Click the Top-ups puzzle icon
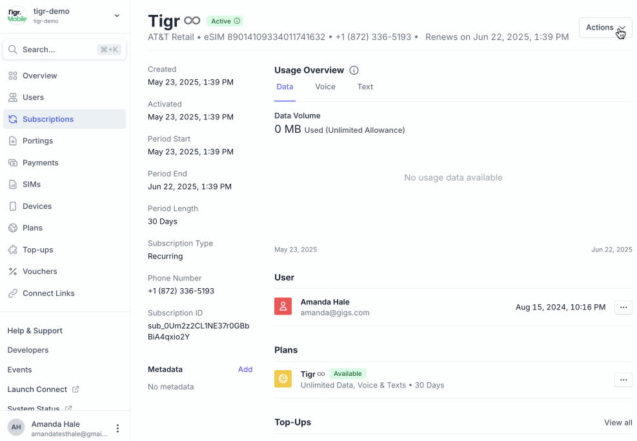Image resolution: width=637 pixels, height=441 pixels. click(x=13, y=250)
